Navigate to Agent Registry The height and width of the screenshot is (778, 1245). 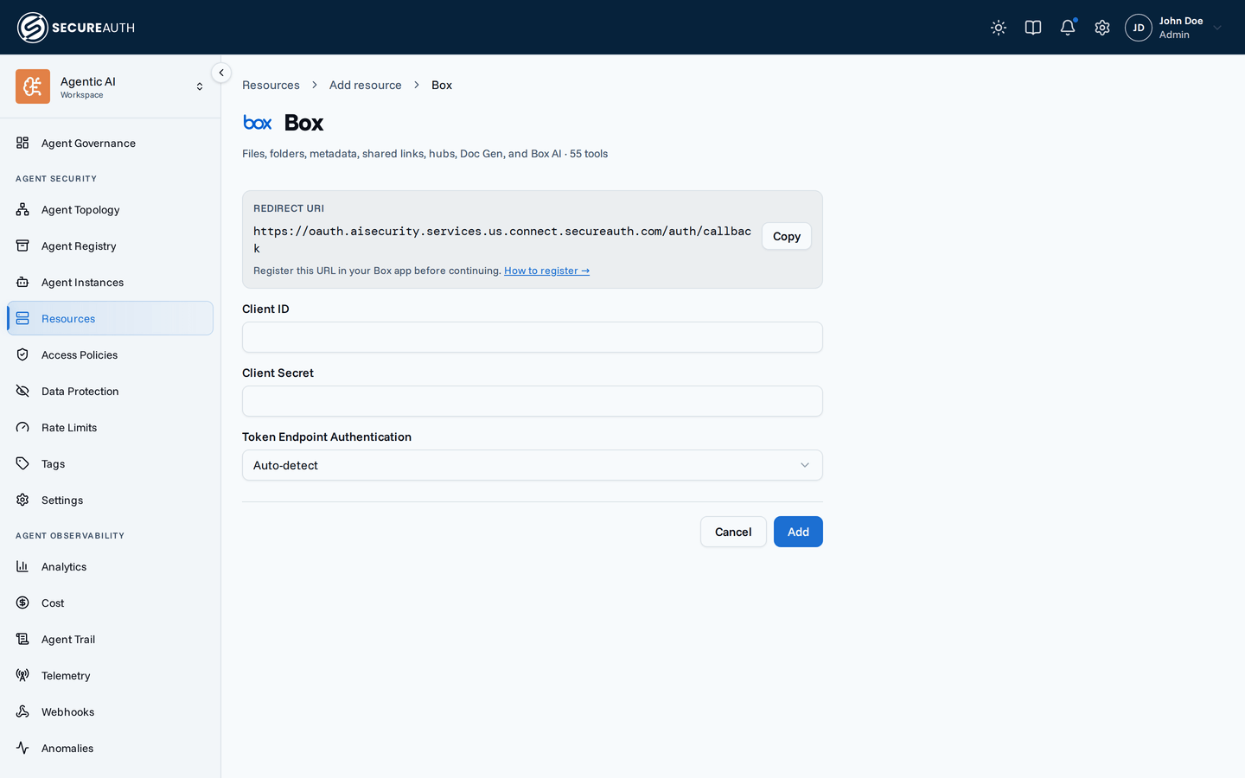click(x=110, y=246)
